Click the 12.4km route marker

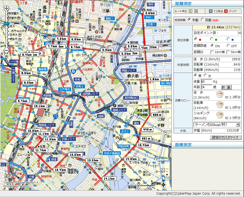[60, 170]
